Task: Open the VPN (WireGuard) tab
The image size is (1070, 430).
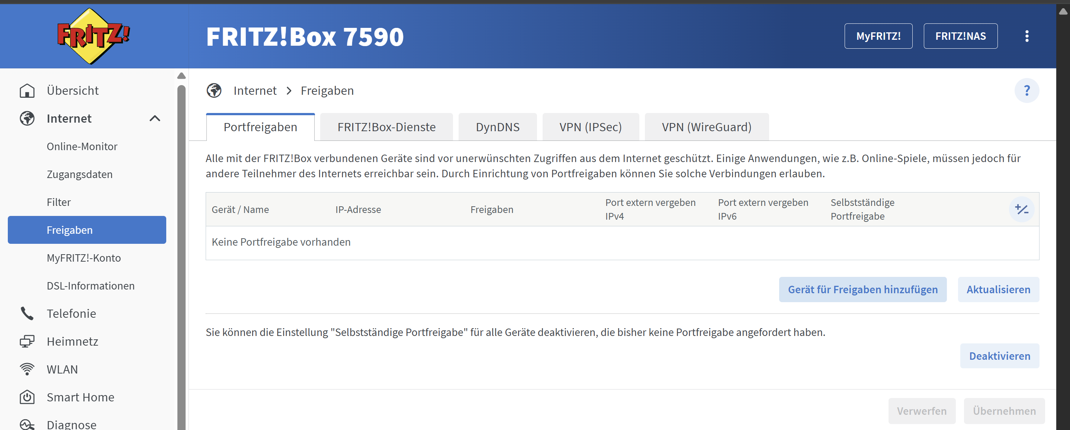Action: tap(706, 127)
